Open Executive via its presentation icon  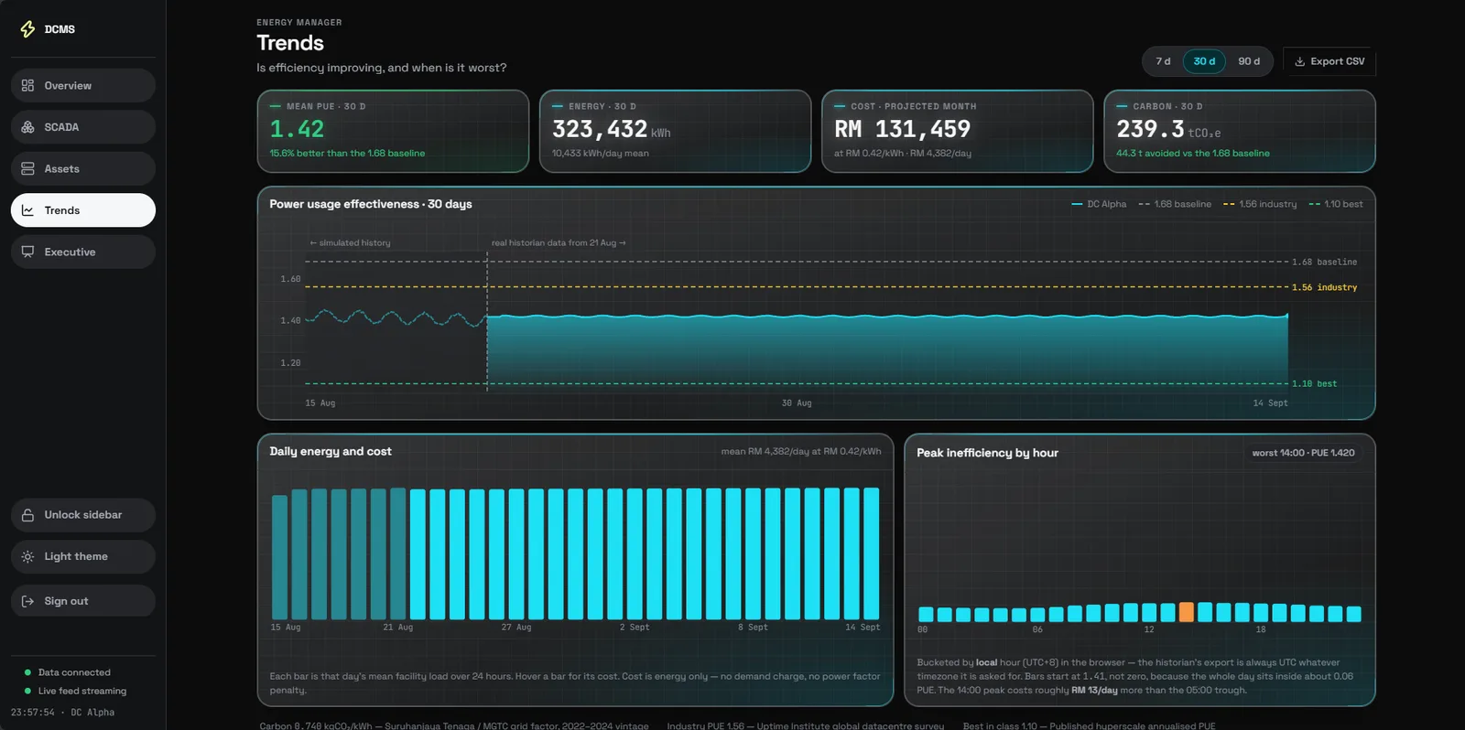pos(27,252)
